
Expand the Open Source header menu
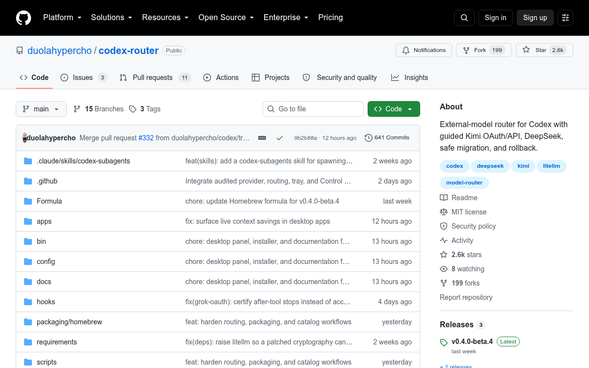tap(226, 18)
